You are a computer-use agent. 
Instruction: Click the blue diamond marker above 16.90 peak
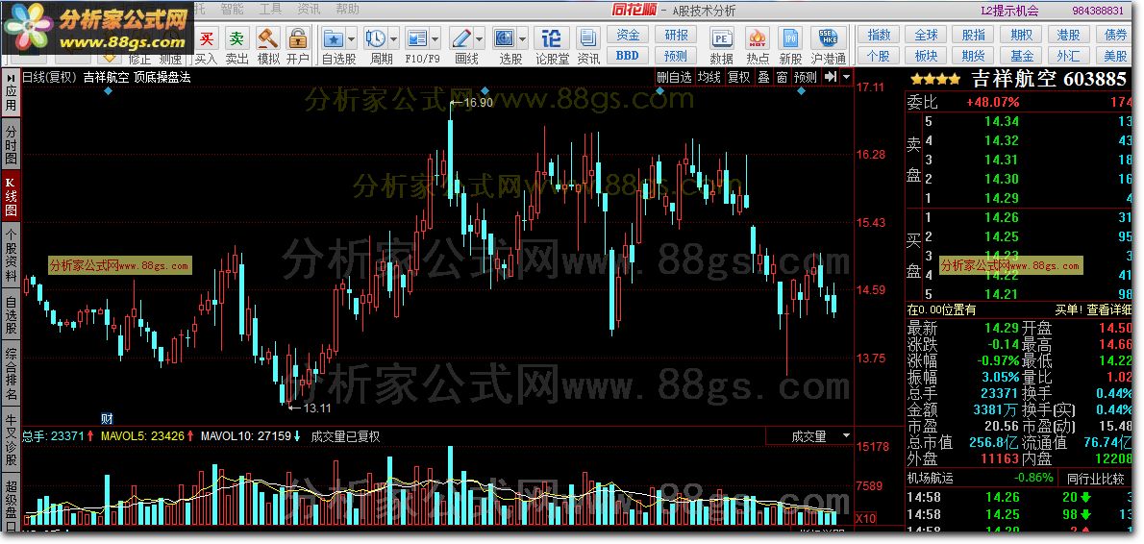485,90
